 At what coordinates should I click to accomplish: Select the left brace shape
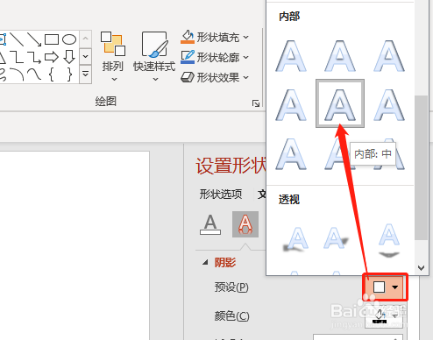coord(52,74)
